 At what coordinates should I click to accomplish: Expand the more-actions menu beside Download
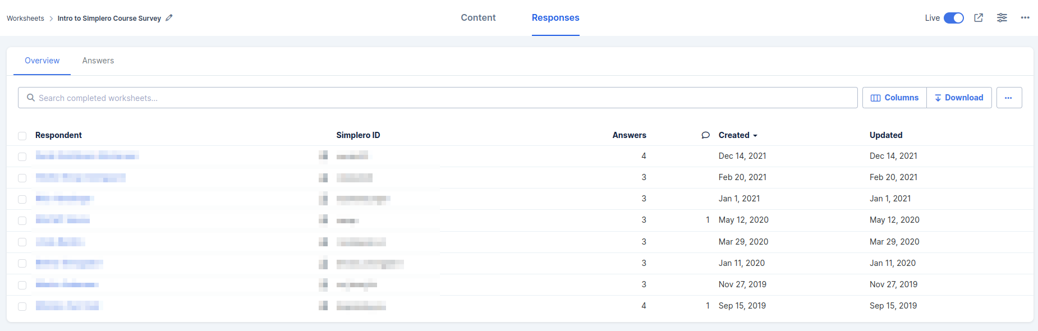(x=1008, y=98)
